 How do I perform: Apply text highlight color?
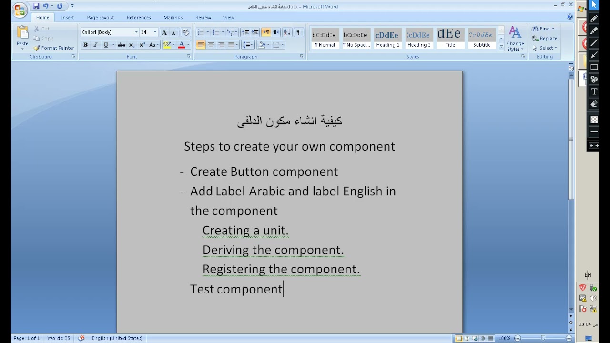coord(167,45)
